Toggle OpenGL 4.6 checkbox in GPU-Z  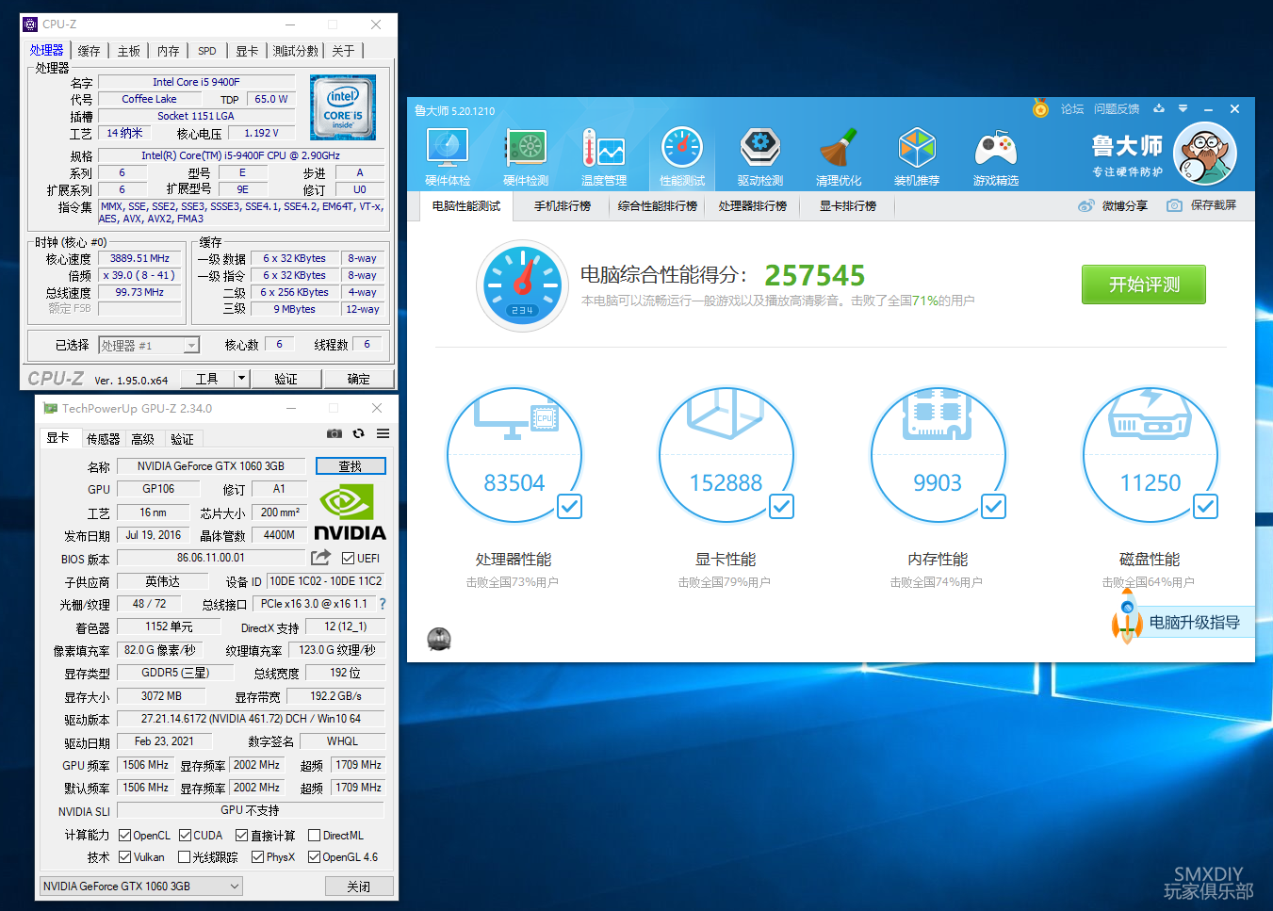point(314,857)
